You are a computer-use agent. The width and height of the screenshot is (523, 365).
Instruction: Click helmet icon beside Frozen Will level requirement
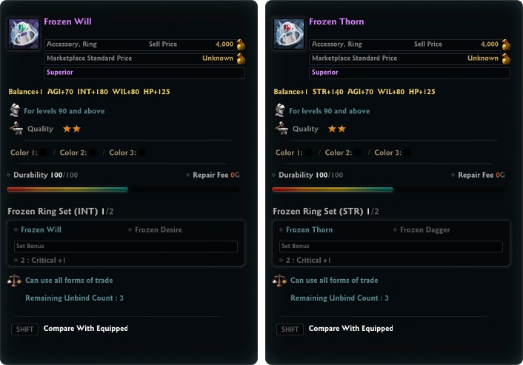click(15, 110)
